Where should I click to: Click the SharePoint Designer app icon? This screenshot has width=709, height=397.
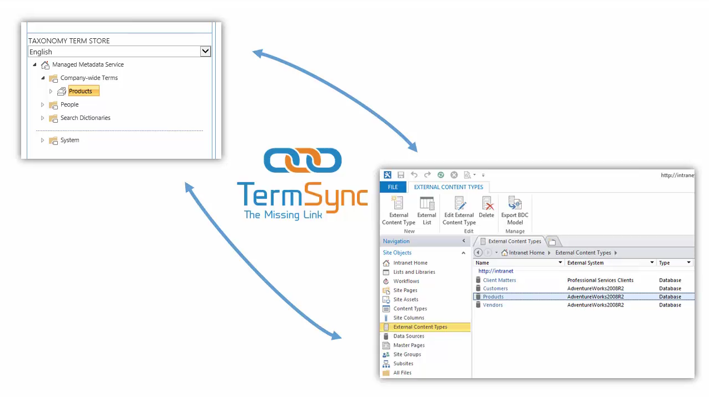388,175
